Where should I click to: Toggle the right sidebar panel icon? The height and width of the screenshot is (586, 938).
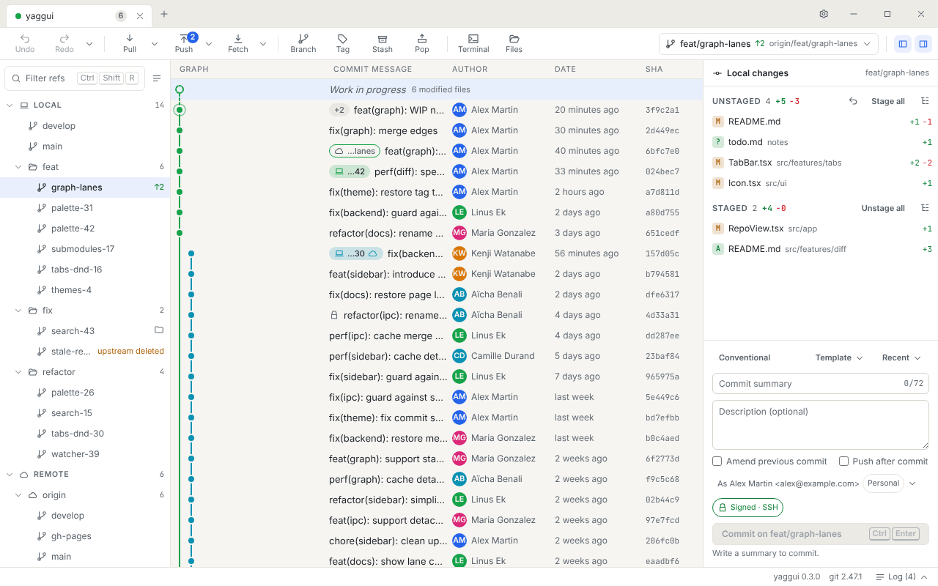[923, 44]
